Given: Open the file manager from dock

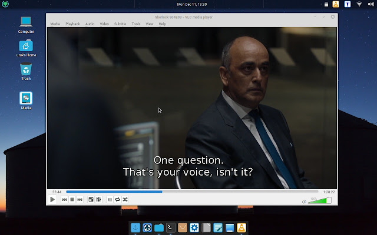Looking at the screenshot, I should (x=159, y=227).
